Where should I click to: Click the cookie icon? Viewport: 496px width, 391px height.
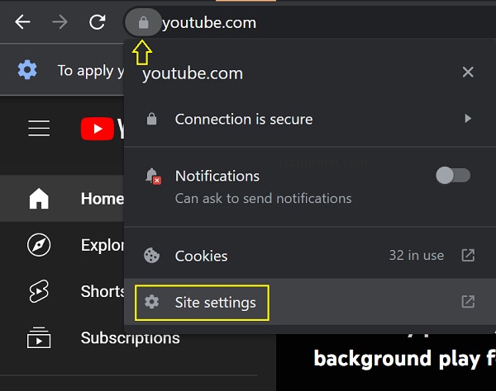point(151,255)
